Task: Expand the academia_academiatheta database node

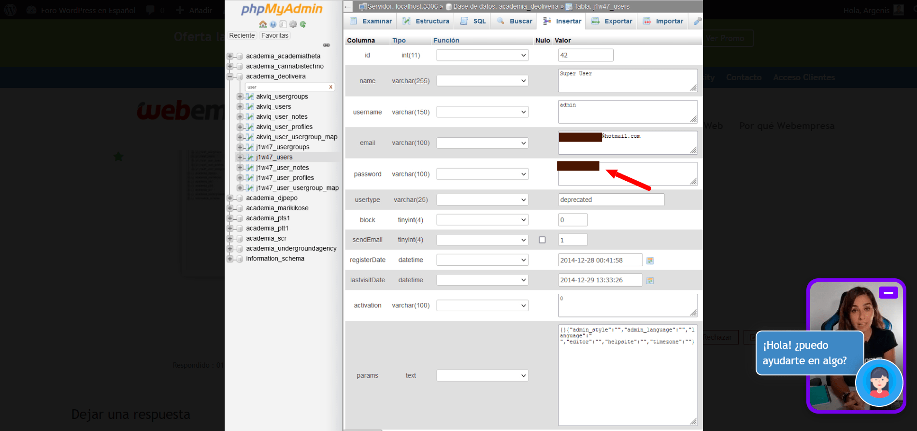Action: [230, 56]
